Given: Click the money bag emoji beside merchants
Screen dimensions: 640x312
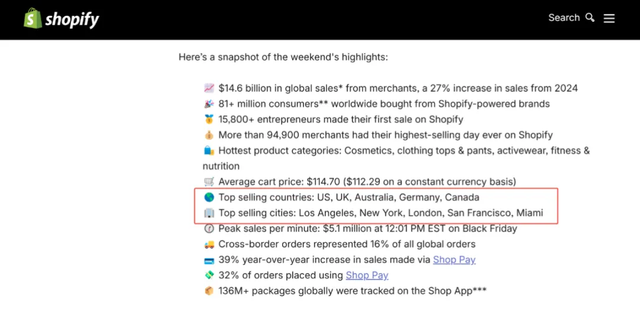Looking at the screenshot, I should tap(209, 135).
